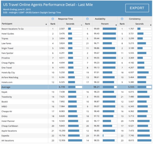Viewport: 153px width, 144px height.
Task: Click the 2.507 response time value
Action: (62, 29)
